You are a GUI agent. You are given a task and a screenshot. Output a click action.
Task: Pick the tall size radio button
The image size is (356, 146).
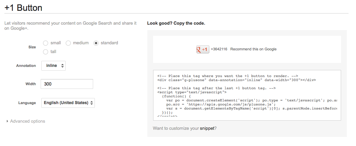46,52
